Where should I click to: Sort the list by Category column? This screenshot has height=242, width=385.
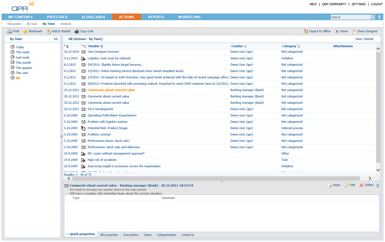pos(299,46)
